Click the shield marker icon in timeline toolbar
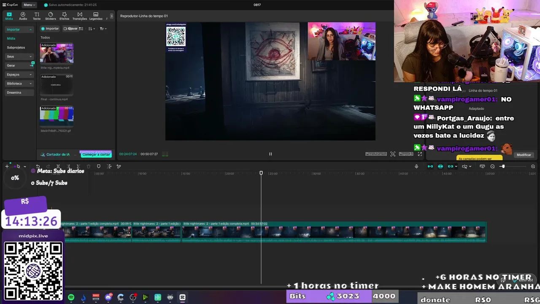Viewport: 540px width, 304px height. point(99,166)
